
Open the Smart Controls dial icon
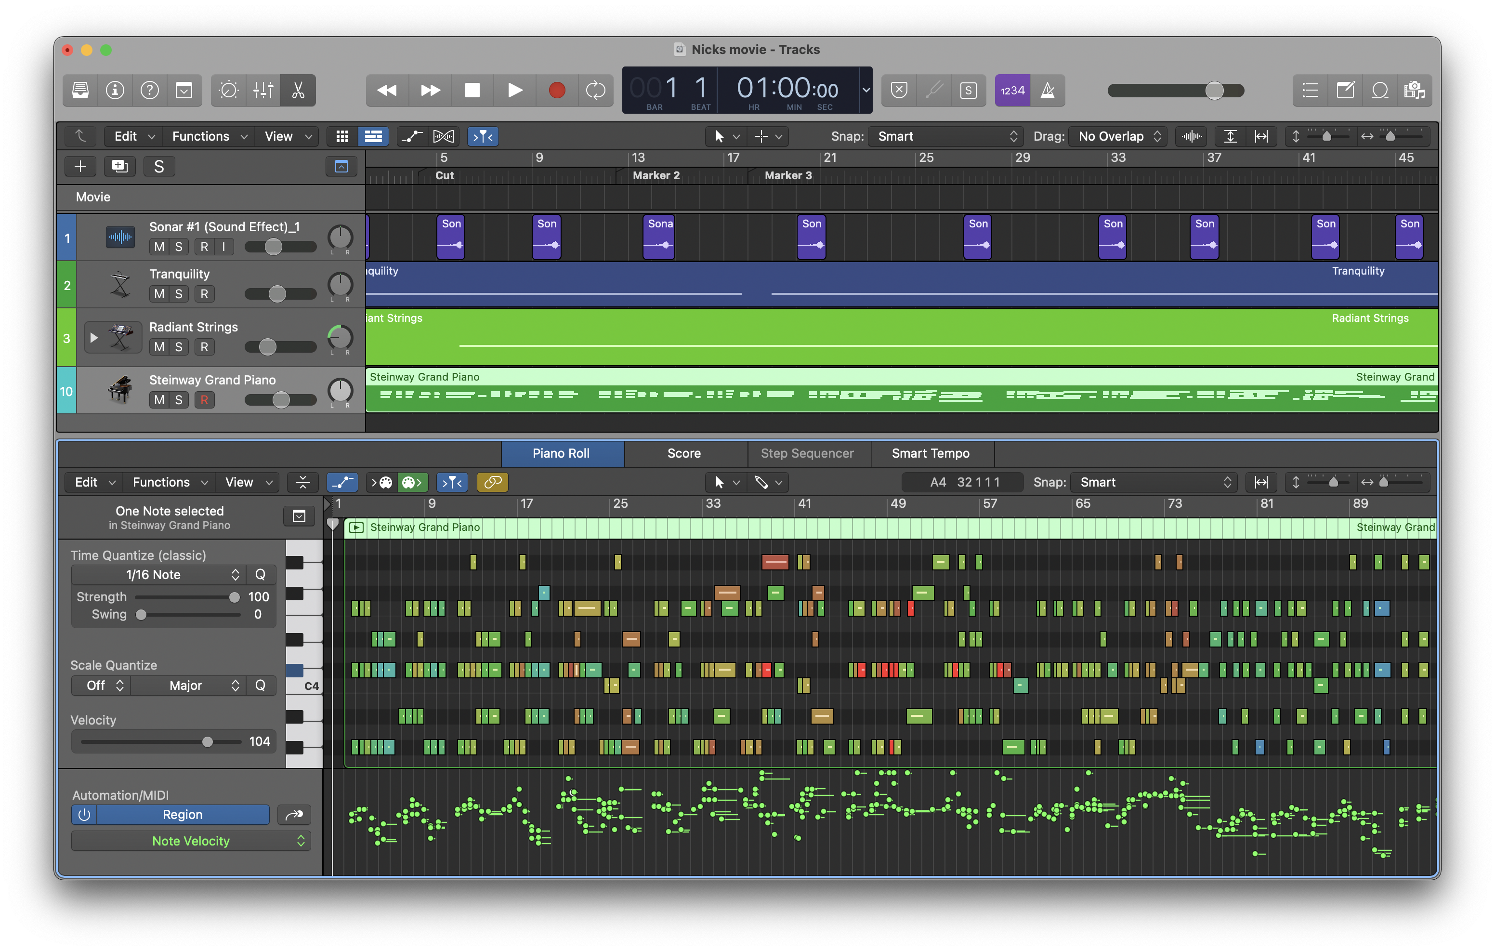[x=228, y=91]
